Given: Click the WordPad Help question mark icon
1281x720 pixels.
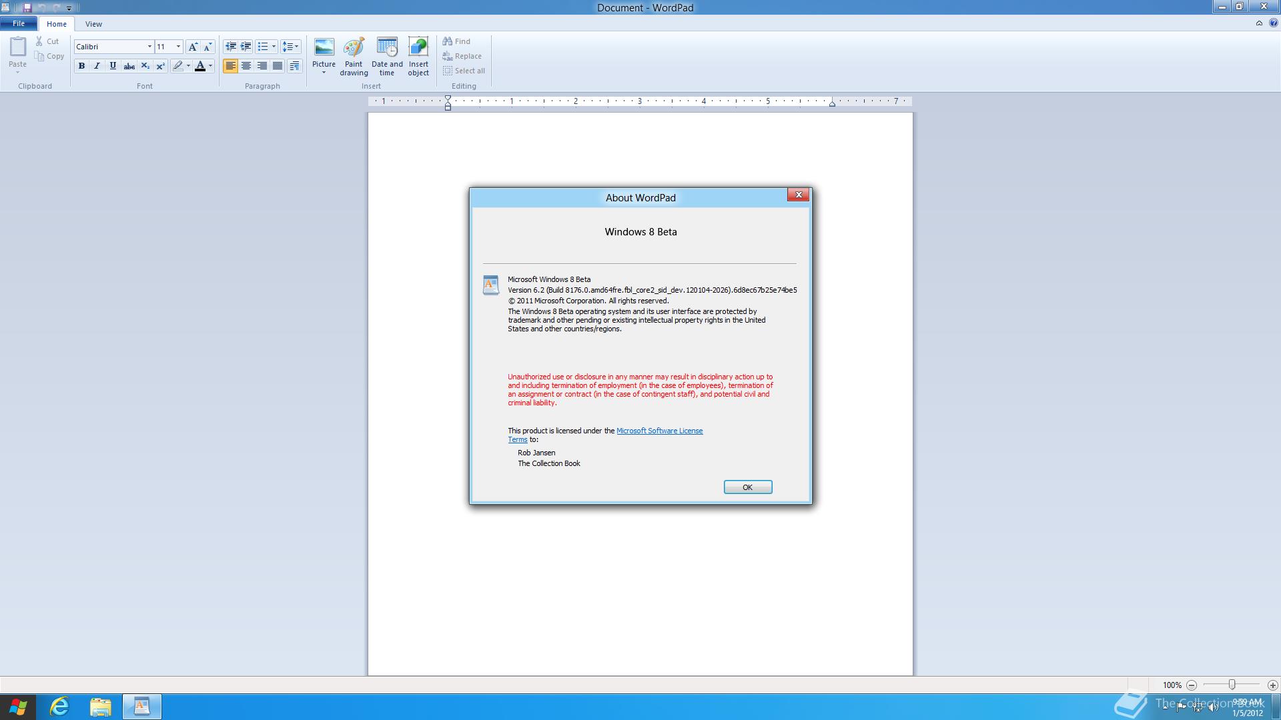Looking at the screenshot, I should [x=1273, y=23].
